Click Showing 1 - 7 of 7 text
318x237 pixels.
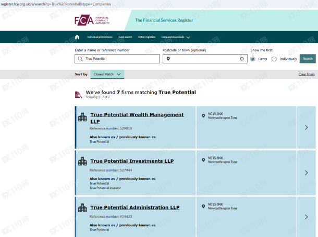coord(97,97)
